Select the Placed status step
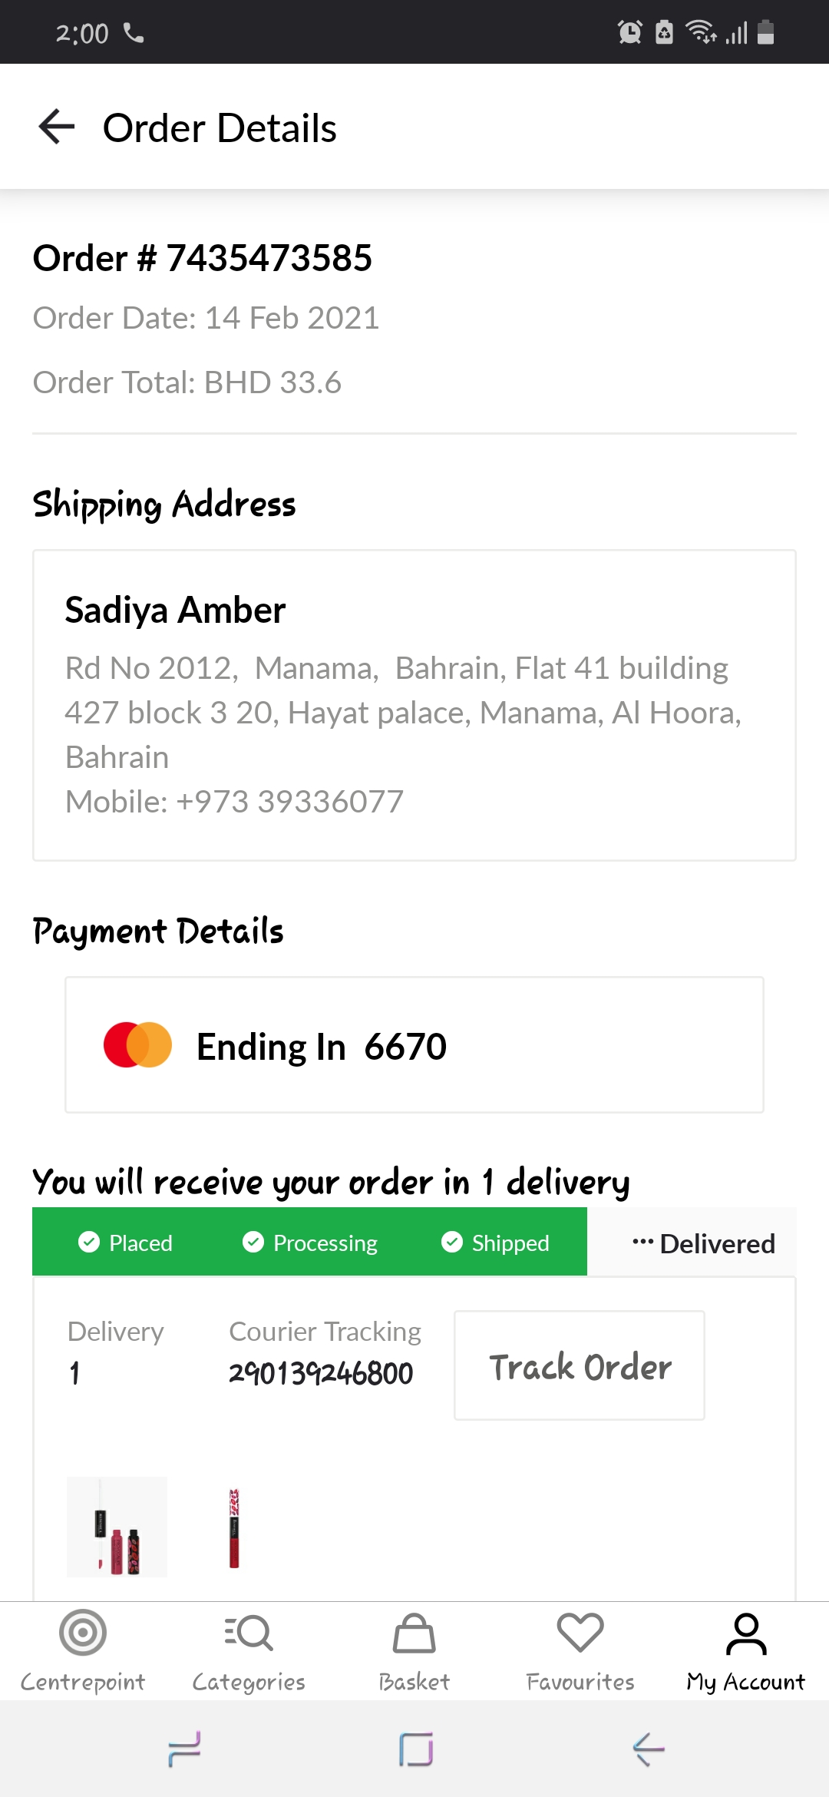Image resolution: width=829 pixels, height=1797 pixels. [126, 1243]
